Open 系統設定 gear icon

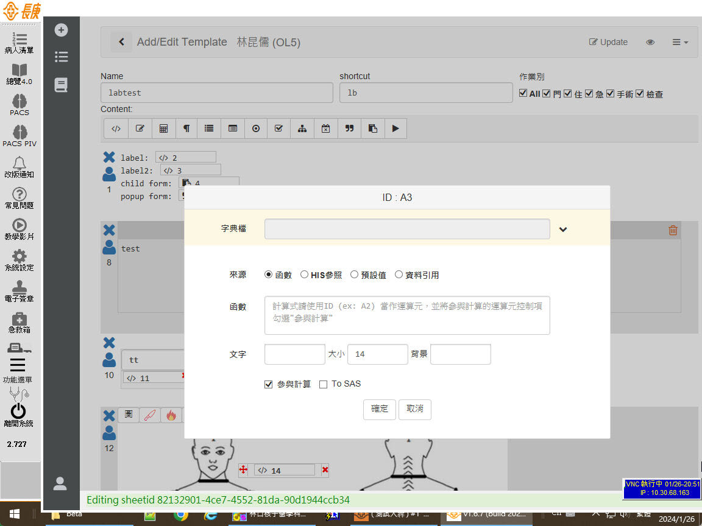[x=19, y=256]
